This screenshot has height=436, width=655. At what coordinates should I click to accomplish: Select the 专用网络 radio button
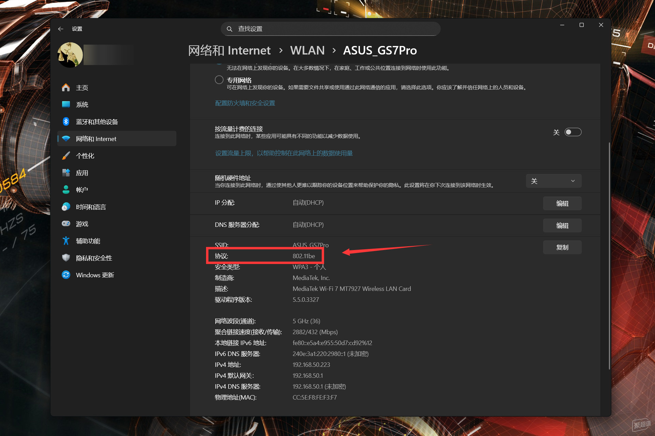pos(219,80)
